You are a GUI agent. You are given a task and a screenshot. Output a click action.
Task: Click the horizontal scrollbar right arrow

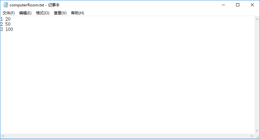pyautogui.click(x=252, y=136)
